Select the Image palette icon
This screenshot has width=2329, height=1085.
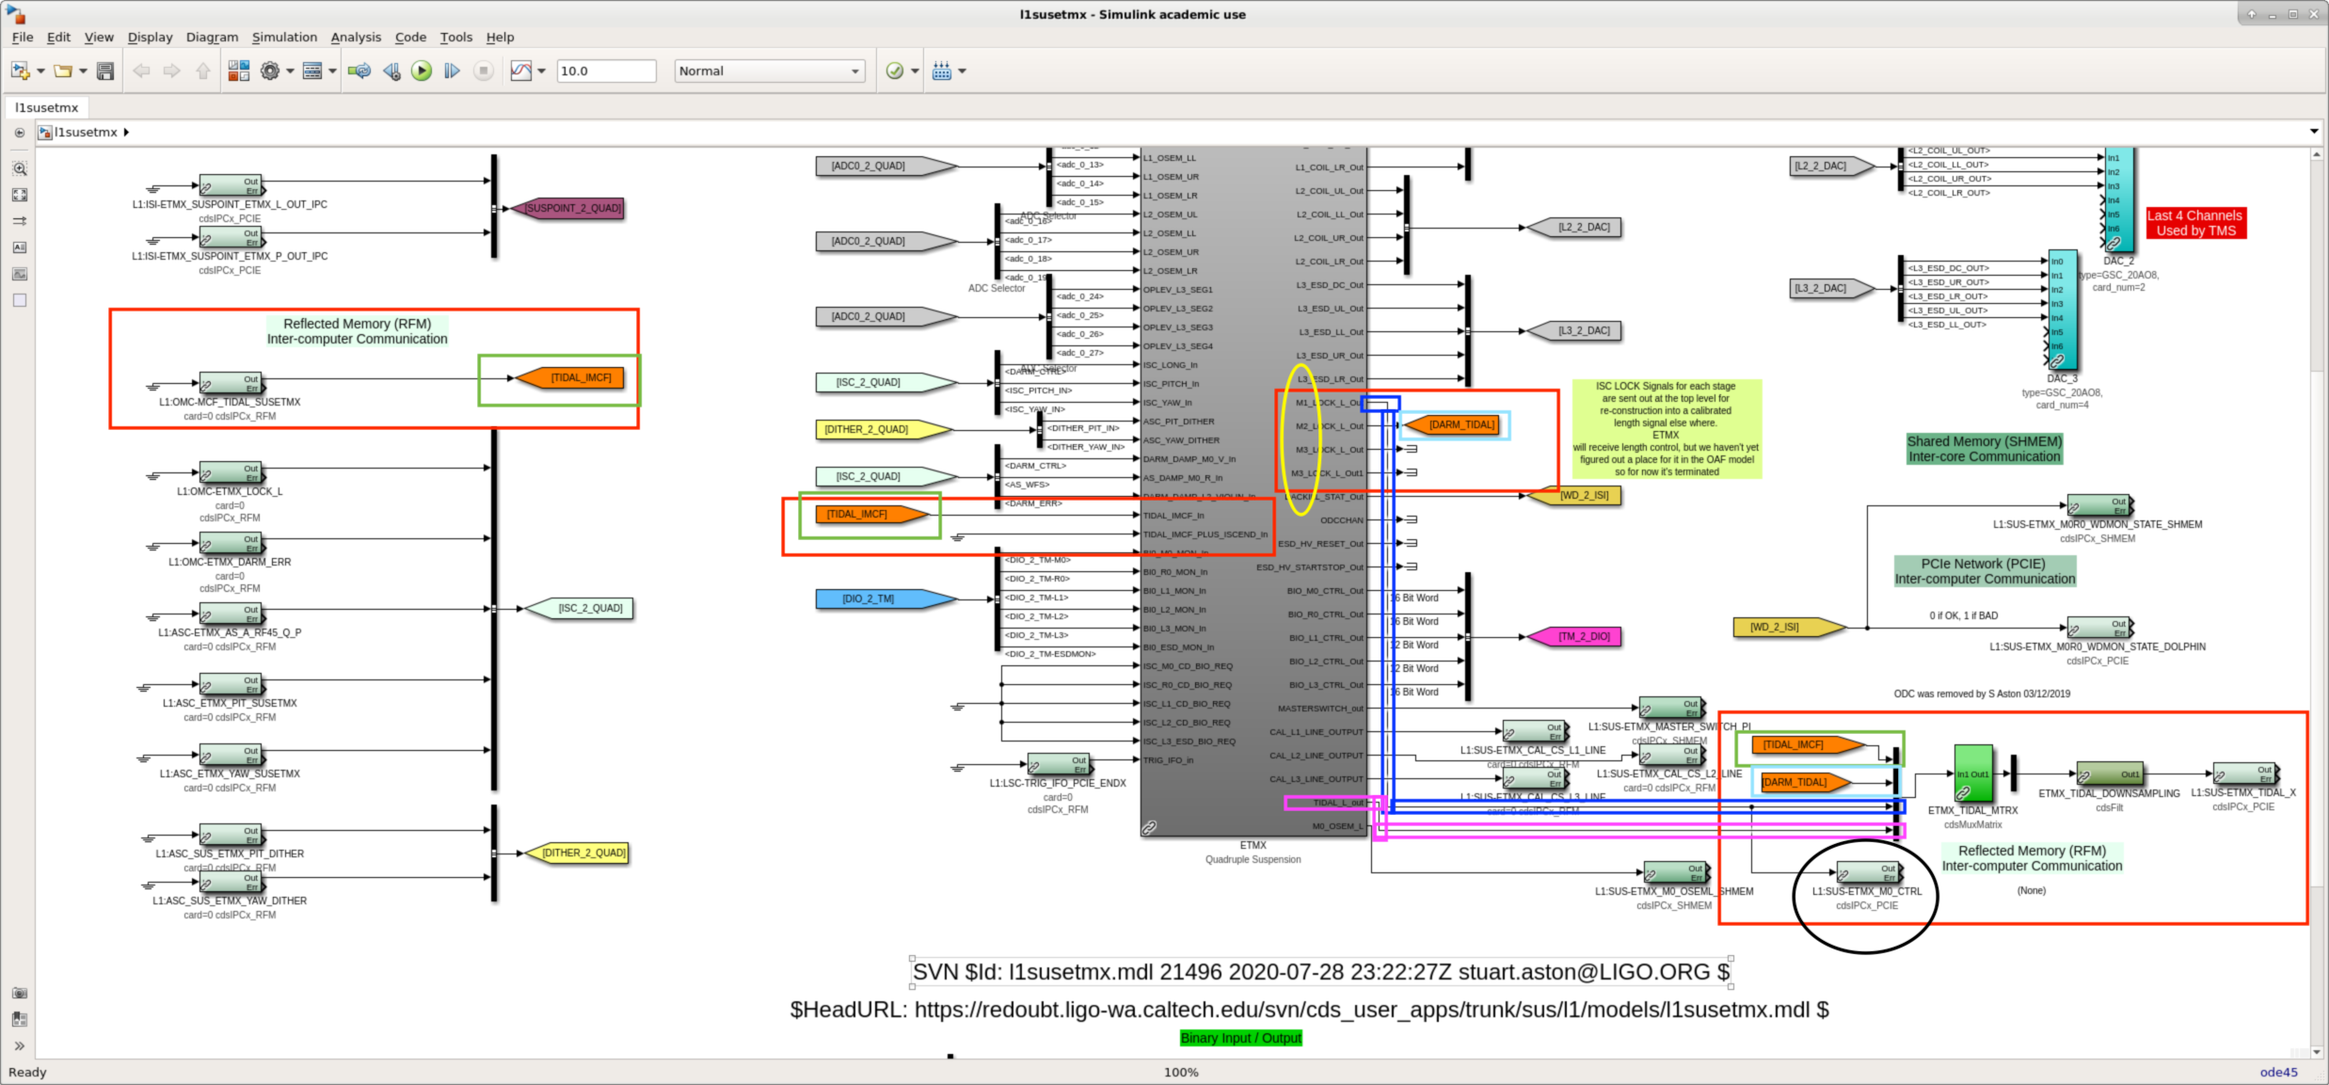tap(20, 274)
